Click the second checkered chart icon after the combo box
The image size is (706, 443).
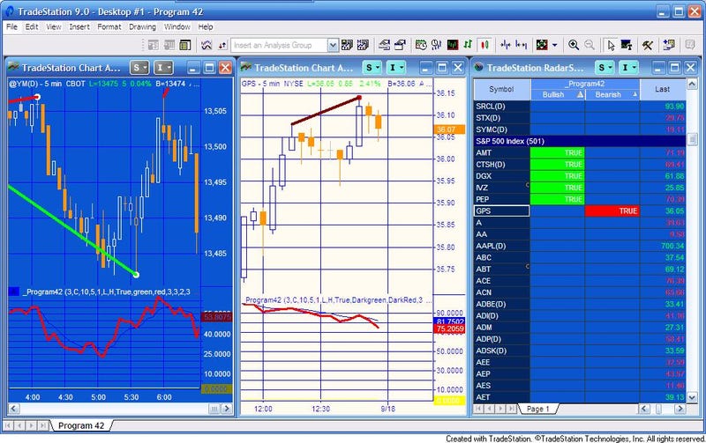click(363, 45)
